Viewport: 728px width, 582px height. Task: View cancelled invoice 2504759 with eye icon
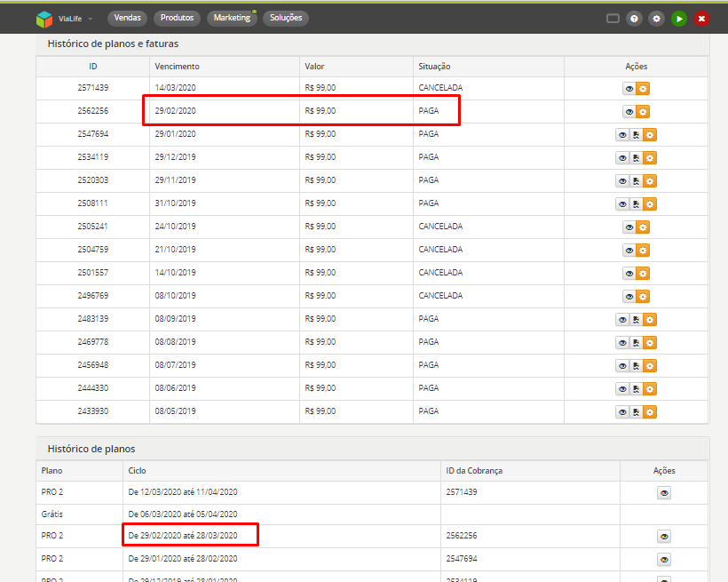coord(629,251)
